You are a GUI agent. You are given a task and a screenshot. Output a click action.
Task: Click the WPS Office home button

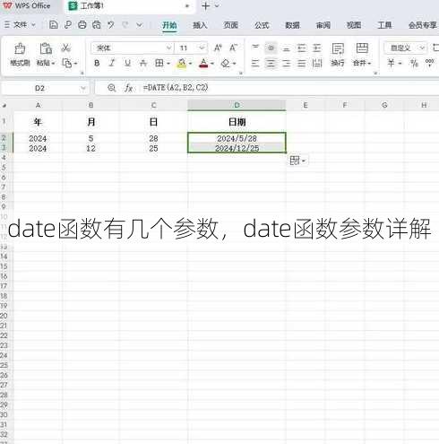click(x=27, y=5)
